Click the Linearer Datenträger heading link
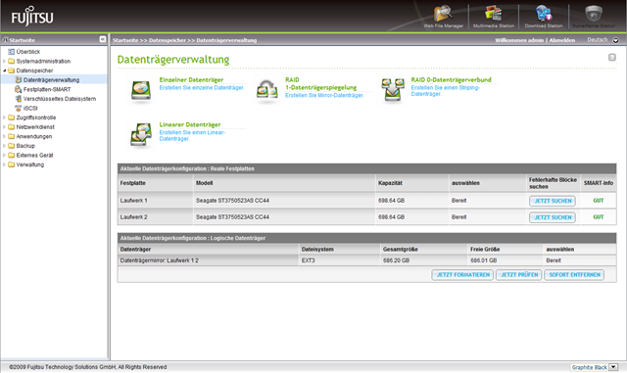The height and width of the screenshot is (373, 627). point(190,124)
